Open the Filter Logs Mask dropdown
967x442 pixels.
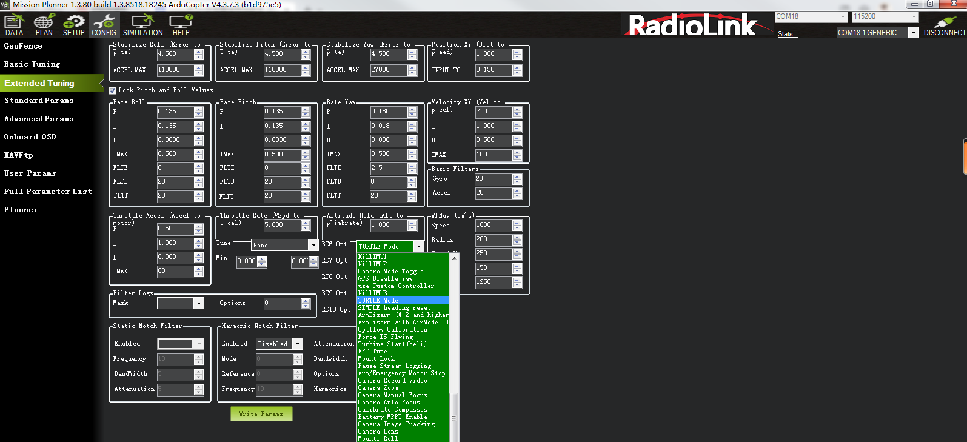click(x=198, y=303)
